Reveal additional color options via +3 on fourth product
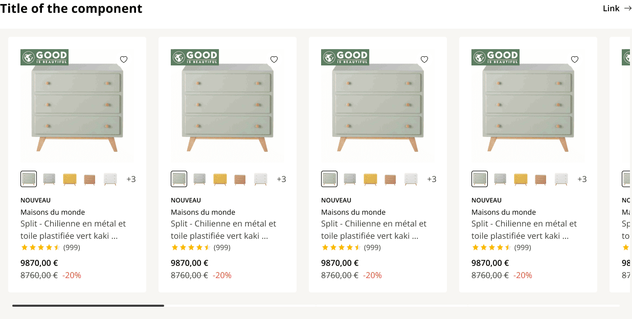This screenshot has width=632, height=319. 582,179
